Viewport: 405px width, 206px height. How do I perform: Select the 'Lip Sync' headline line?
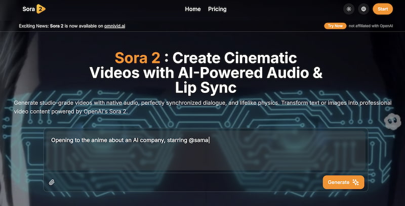click(206, 87)
